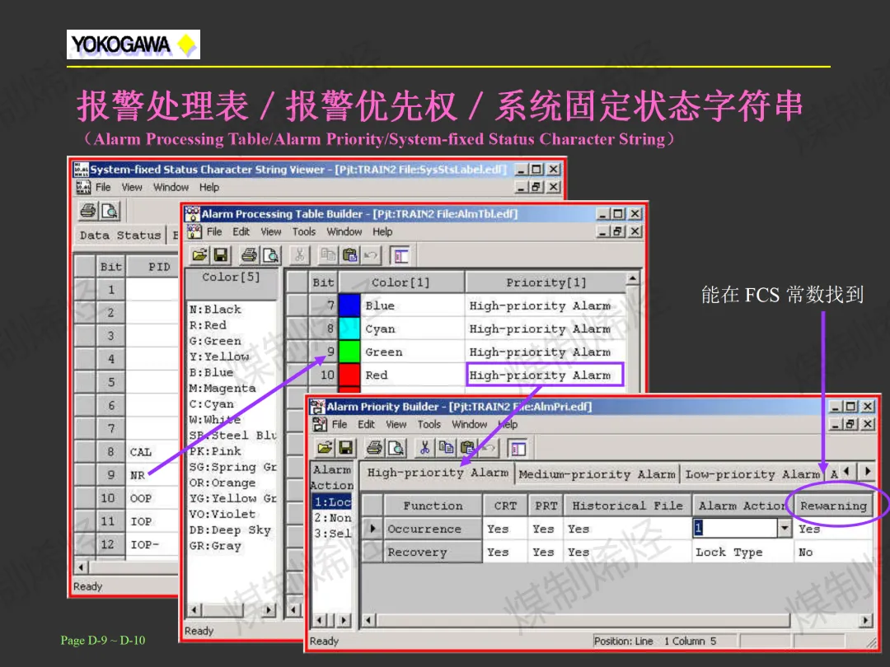Switch to Low-priority Alarm tab
This screenshot has width=890, height=667.
(752, 473)
